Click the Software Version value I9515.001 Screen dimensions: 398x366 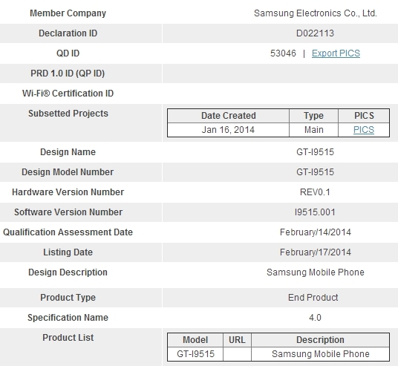pos(315,212)
